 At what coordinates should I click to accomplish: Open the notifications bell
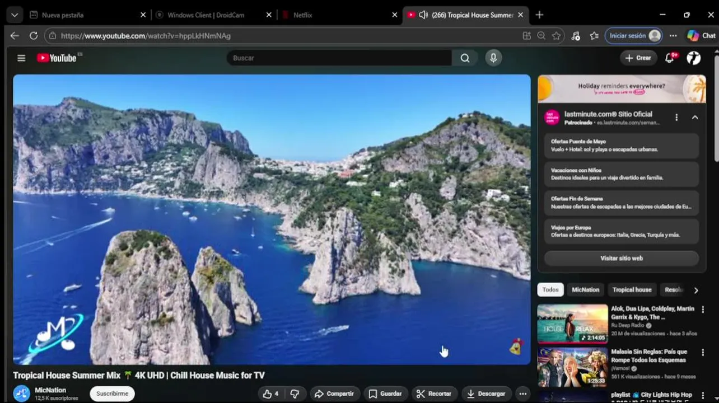670,58
